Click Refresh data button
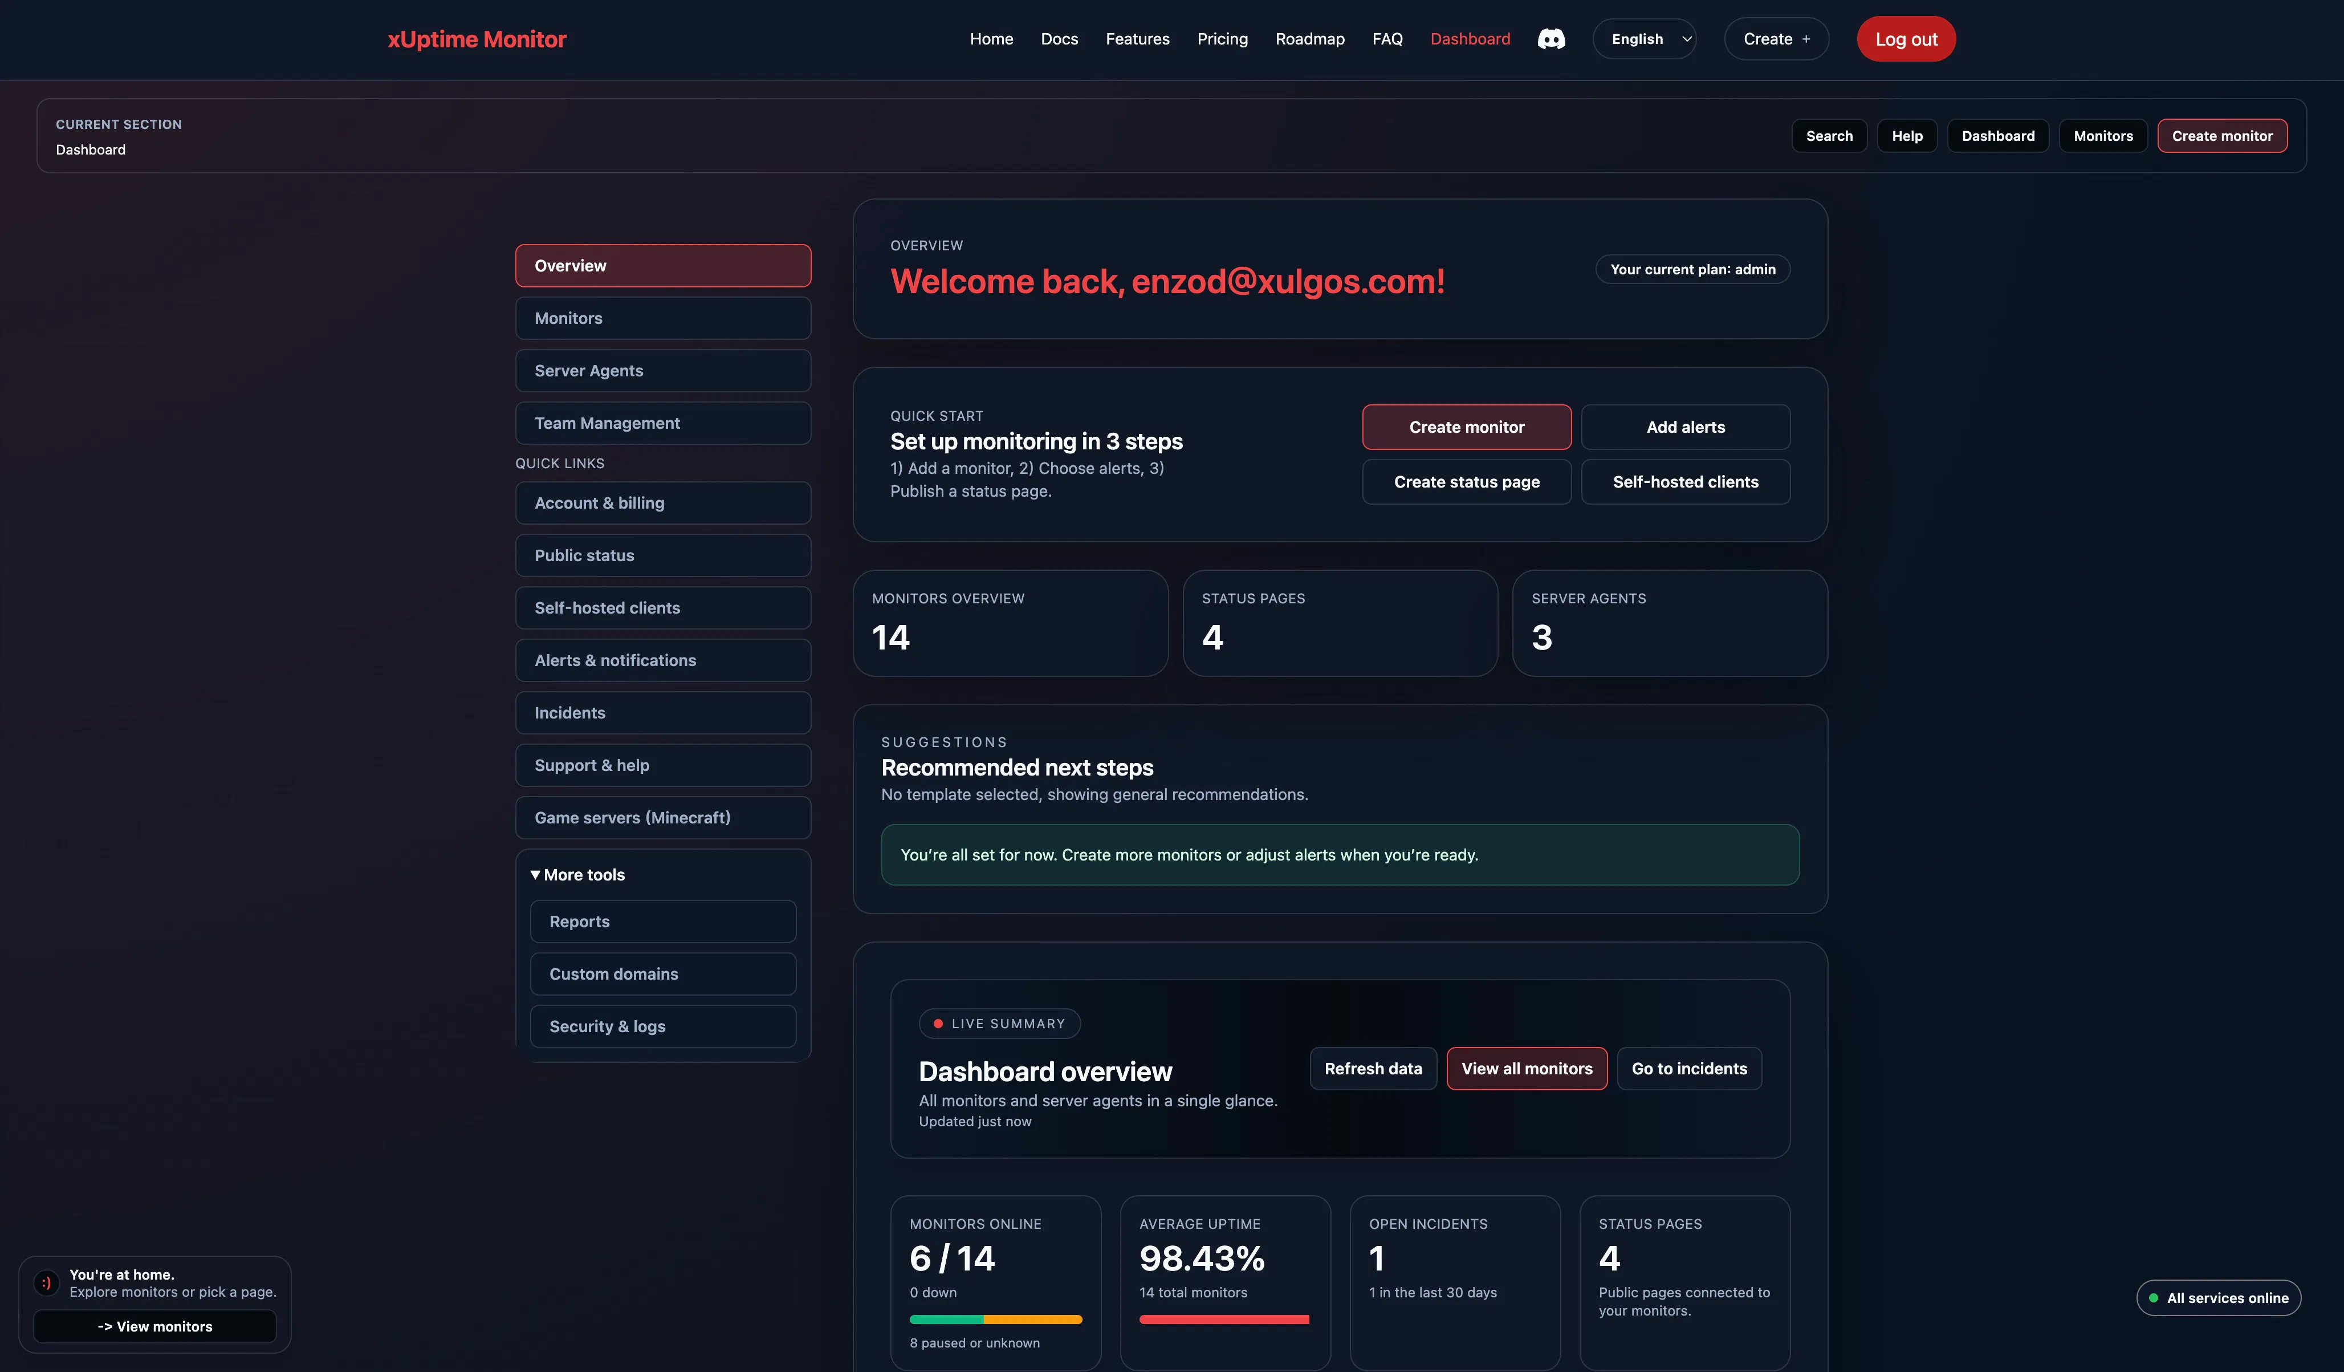This screenshot has height=1372, width=2344. coord(1373,1069)
